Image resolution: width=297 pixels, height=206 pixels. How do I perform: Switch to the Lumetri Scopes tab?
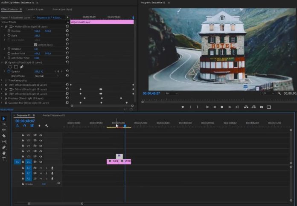[x=35, y=9]
